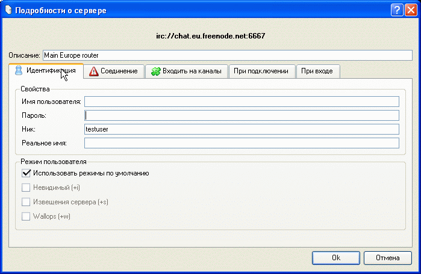The height and width of the screenshot is (274, 421).
Task: Close the server details dialog
Action: click(410, 10)
